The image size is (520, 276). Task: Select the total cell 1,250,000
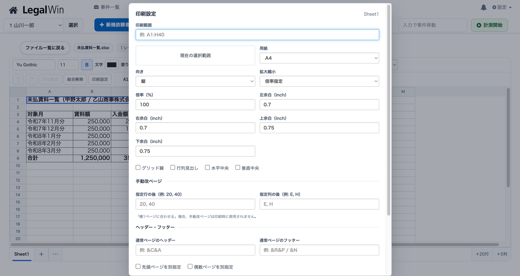[92, 158]
